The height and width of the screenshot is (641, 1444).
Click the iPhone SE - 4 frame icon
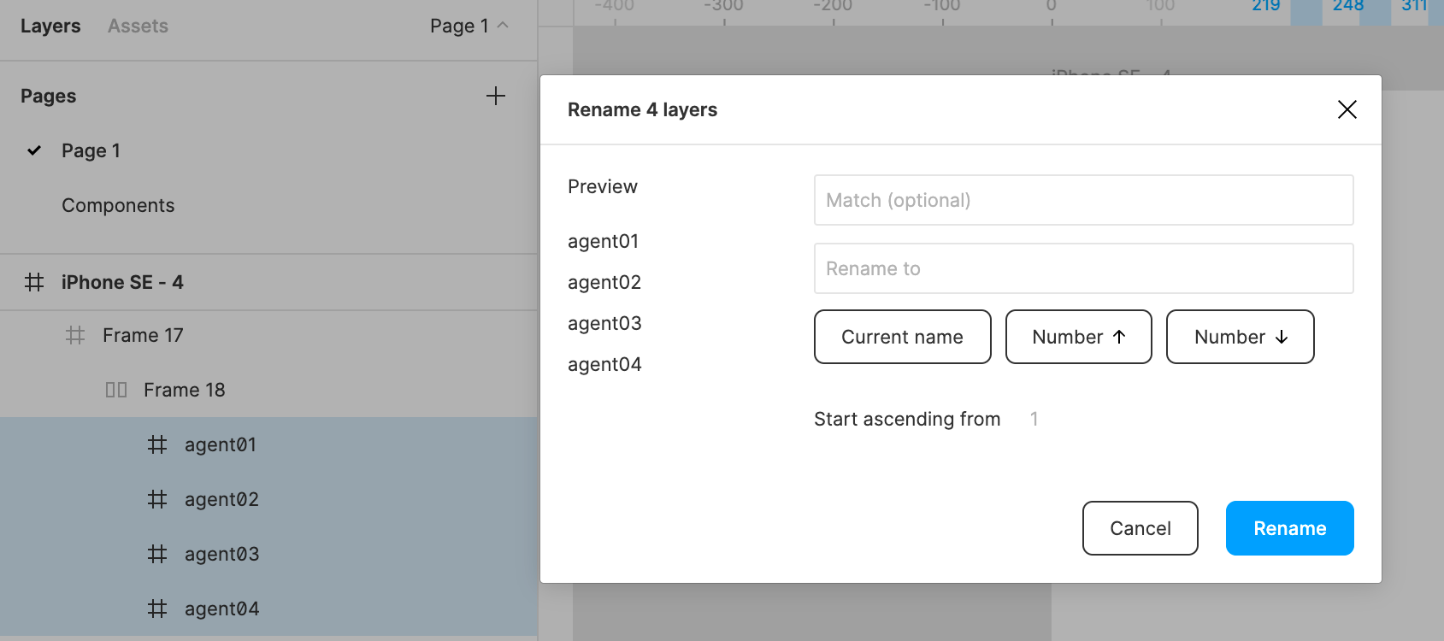pyautogui.click(x=34, y=282)
